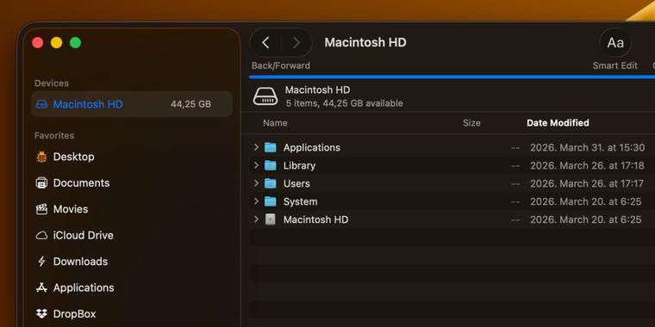Click date '2026. March 31. at 15:30'
655x327 pixels.
pos(587,148)
